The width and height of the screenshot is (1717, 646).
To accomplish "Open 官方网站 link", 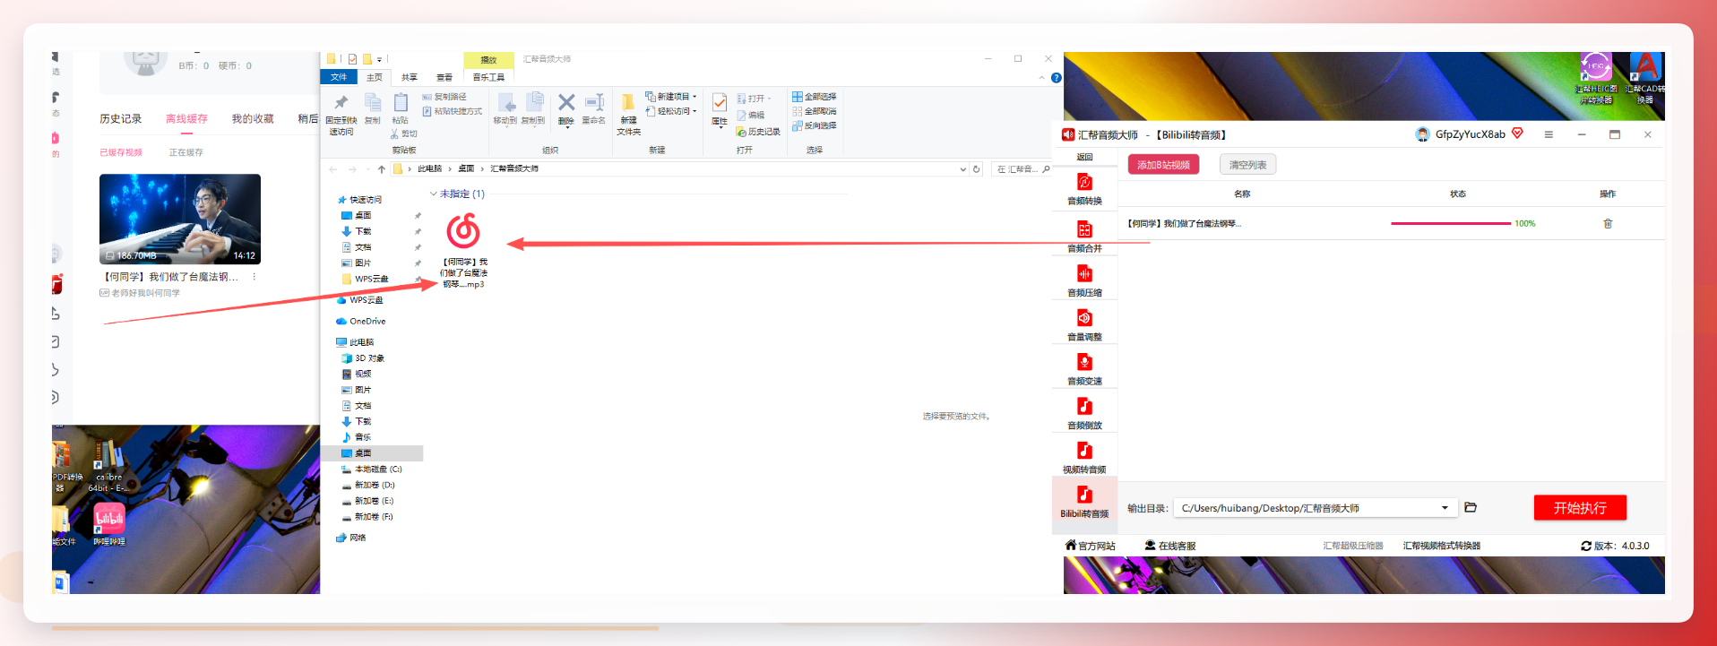I will pyautogui.click(x=1090, y=546).
